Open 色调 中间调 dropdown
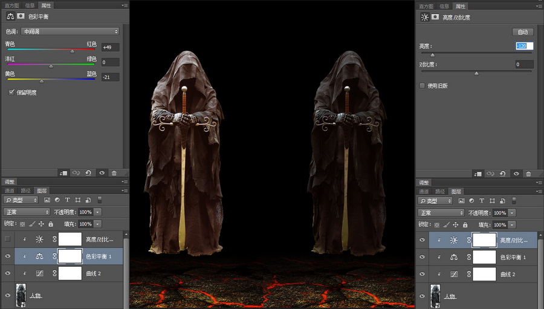This screenshot has height=309, width=544. tap(70, 31)
